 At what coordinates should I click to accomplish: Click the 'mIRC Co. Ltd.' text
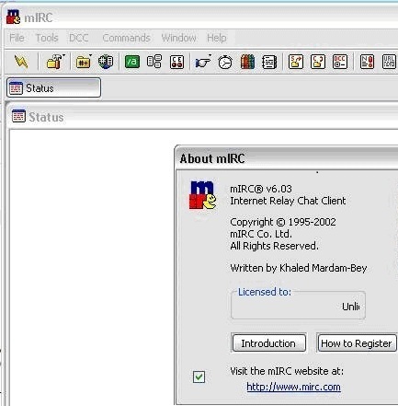coord(261,234)
